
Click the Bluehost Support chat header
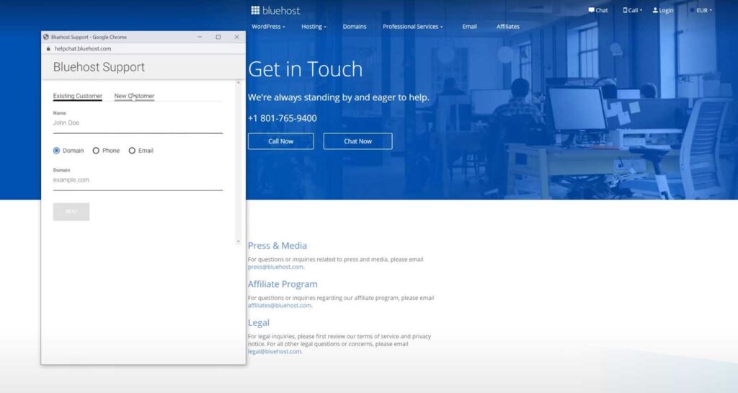(99, 67)
